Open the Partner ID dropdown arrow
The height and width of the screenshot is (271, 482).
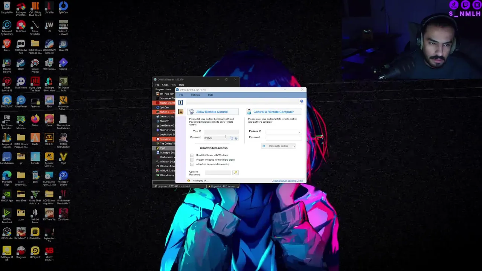click(x=299, y=132)
